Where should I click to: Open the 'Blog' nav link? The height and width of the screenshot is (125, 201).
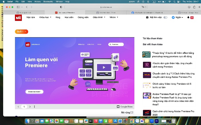[58, 17]
